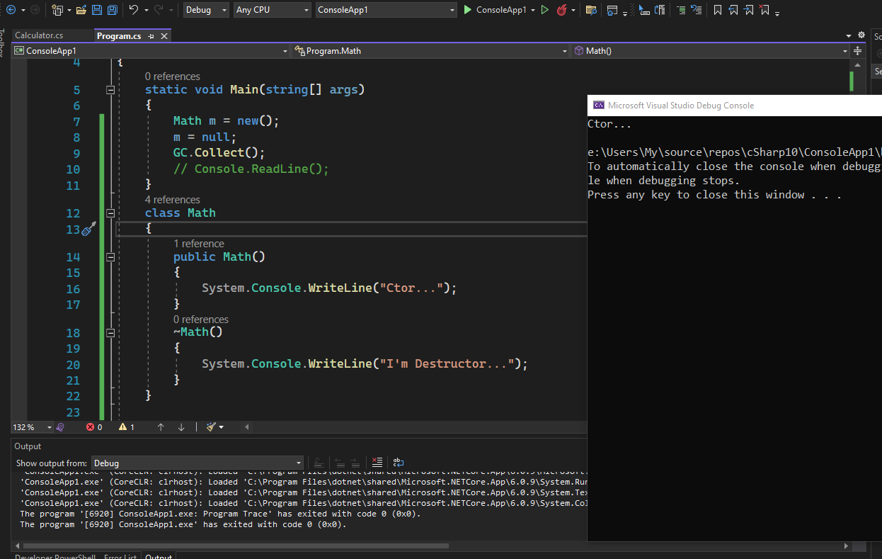Navigate backward with the toolbar back arrow
882x559 pixels.
point(11,10)
